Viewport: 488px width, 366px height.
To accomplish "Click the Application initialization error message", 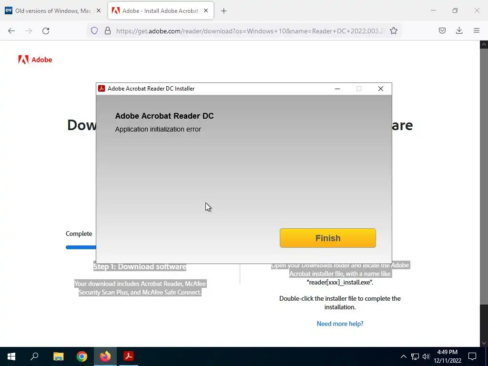I will tap(158, 129).
